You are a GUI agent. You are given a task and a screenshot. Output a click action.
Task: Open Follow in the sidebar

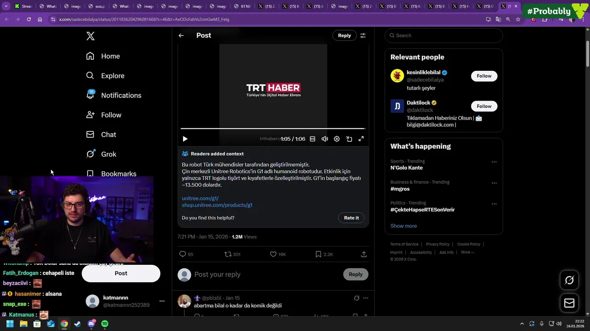[x=104, y=115]
